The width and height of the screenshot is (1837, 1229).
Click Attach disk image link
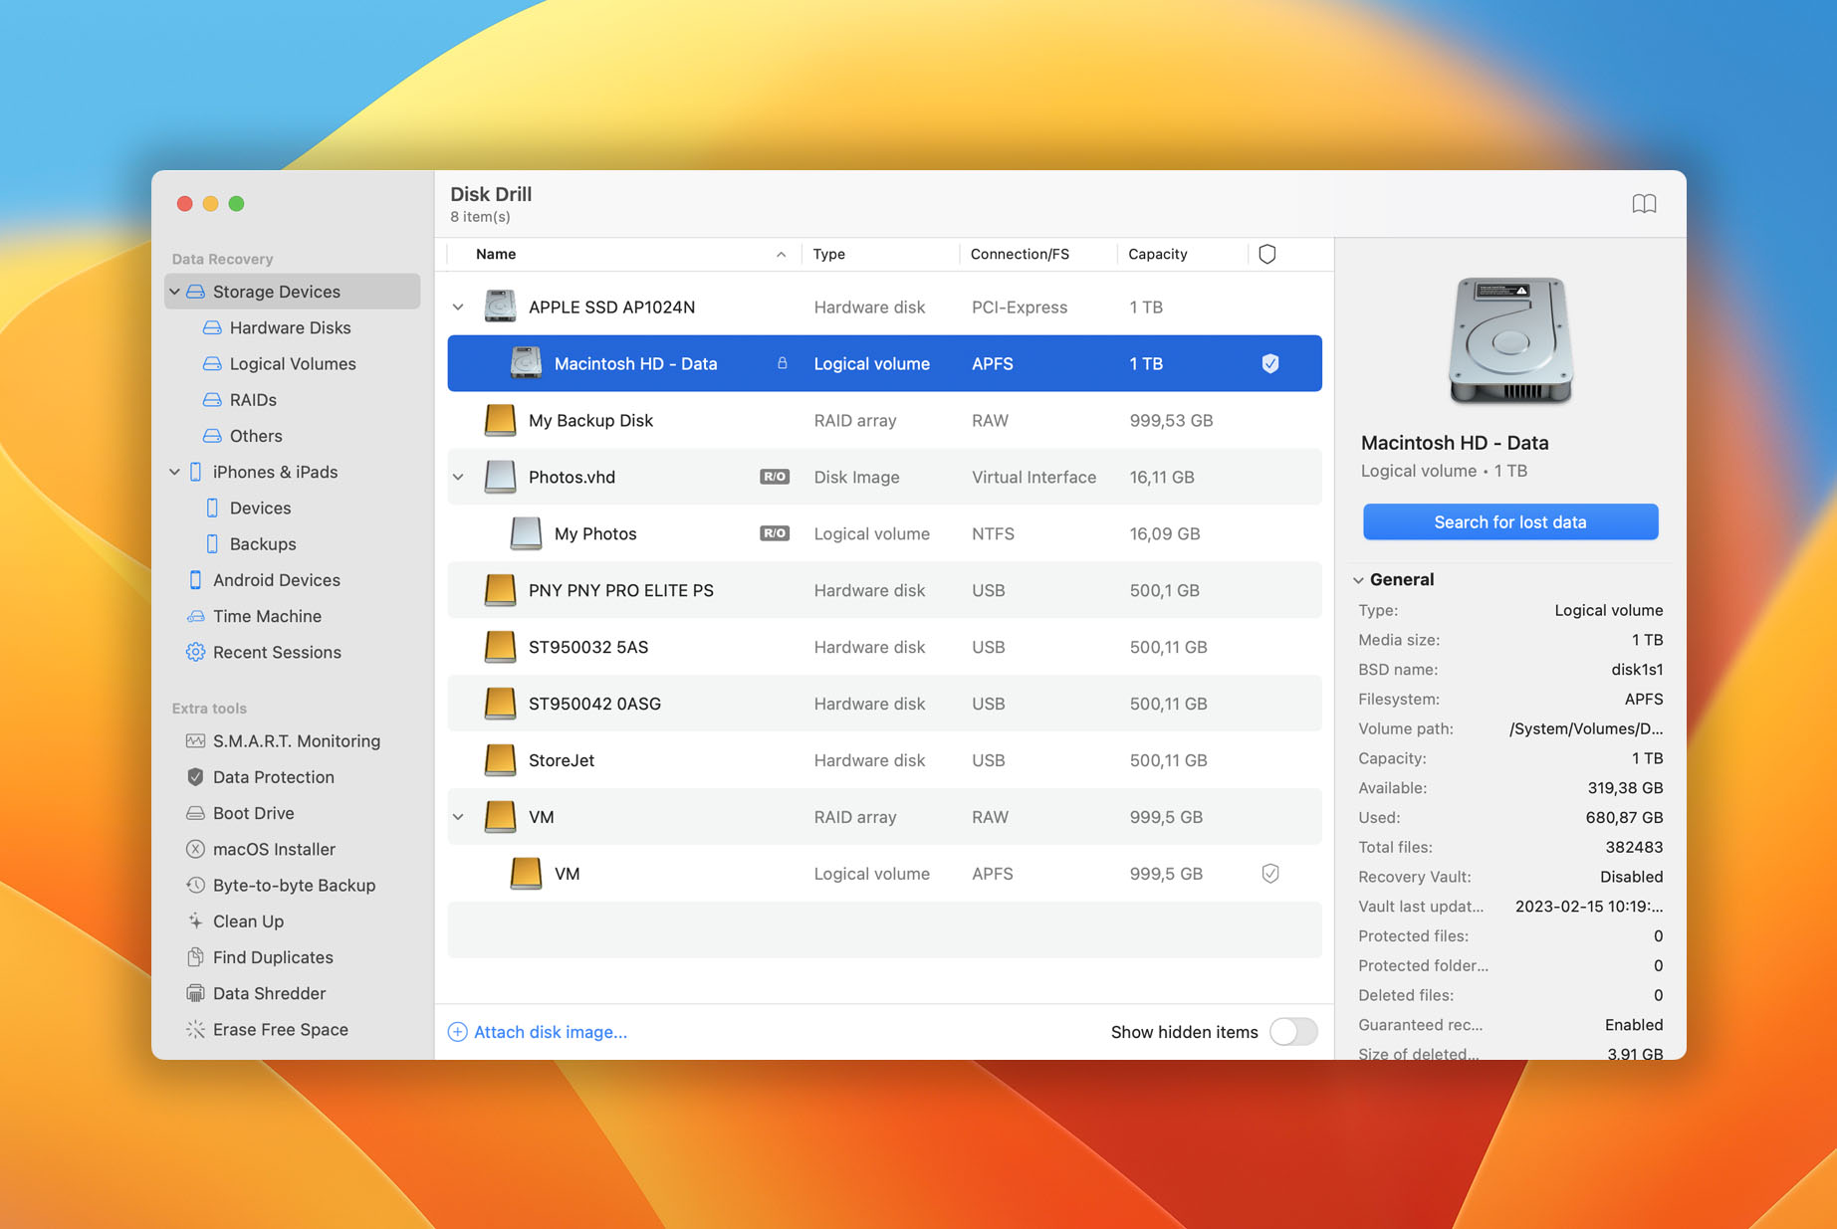[x=550, y=1032]
